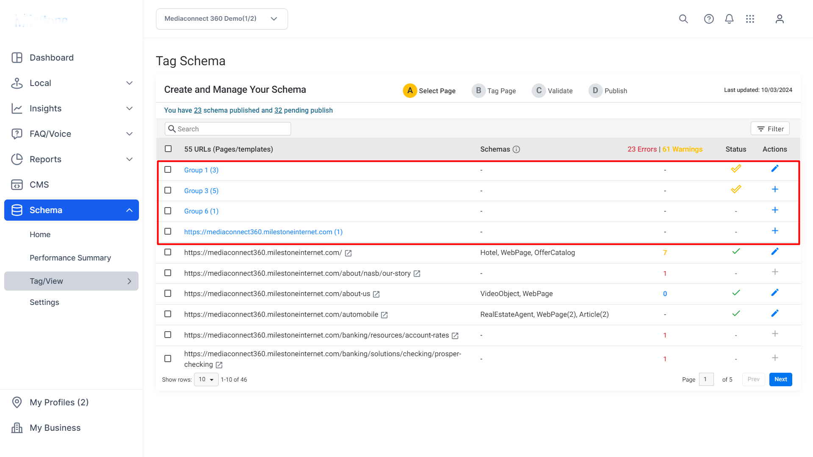Expand the FAQ/Voice sidebar section
The height and width of the screenshot is (457, 813).
[x=130, y=134]
